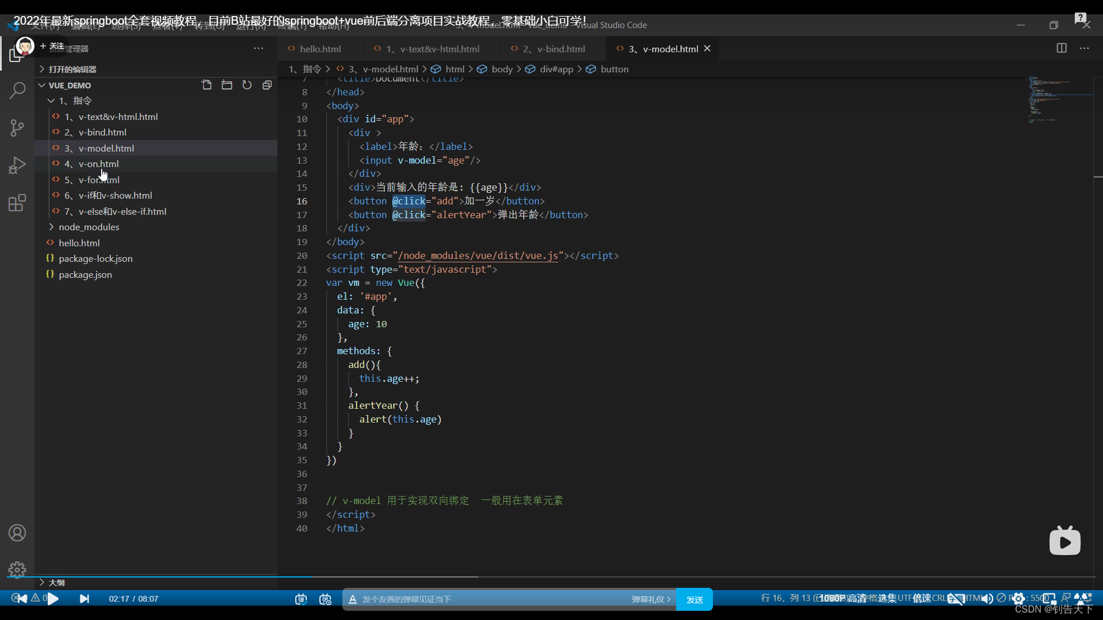This screenshot has height=620, width=1103.
Task: Open the Manage gear in activity bar
Action: 17,569
